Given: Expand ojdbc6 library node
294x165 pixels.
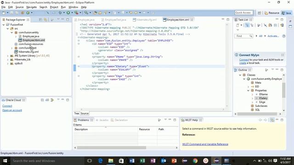Looking at the screenshot, I should [8, 64].
